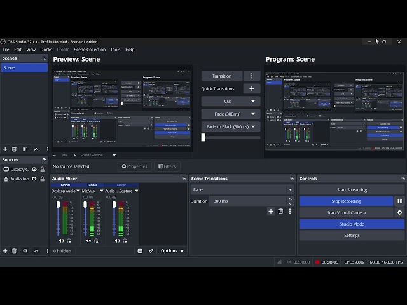
Task: Increase transition duration with up stepper
Action: click(290, 199)
